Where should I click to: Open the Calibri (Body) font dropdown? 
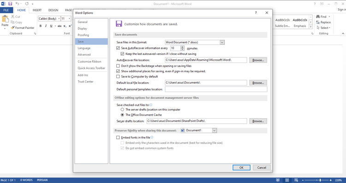59,19
